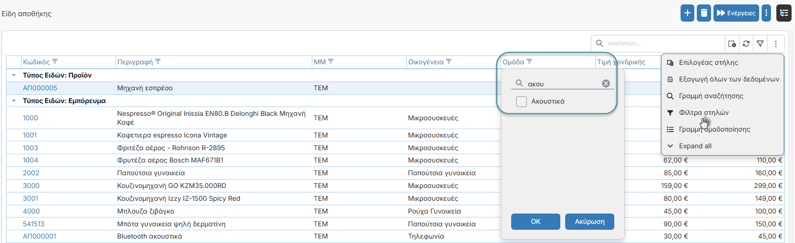The height and width of the screenshot is (243, 795).
Task: Choose Εξαγωγή όλων των δεδομένων
Action: 722,79
